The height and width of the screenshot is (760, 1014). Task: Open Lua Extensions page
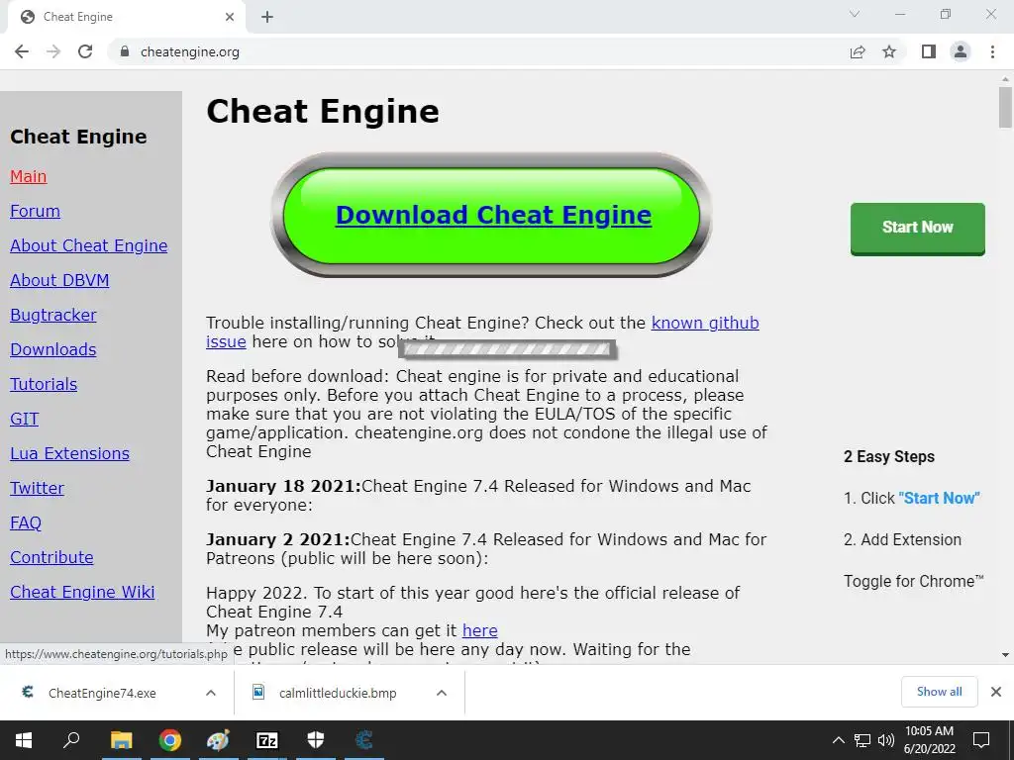70,453
